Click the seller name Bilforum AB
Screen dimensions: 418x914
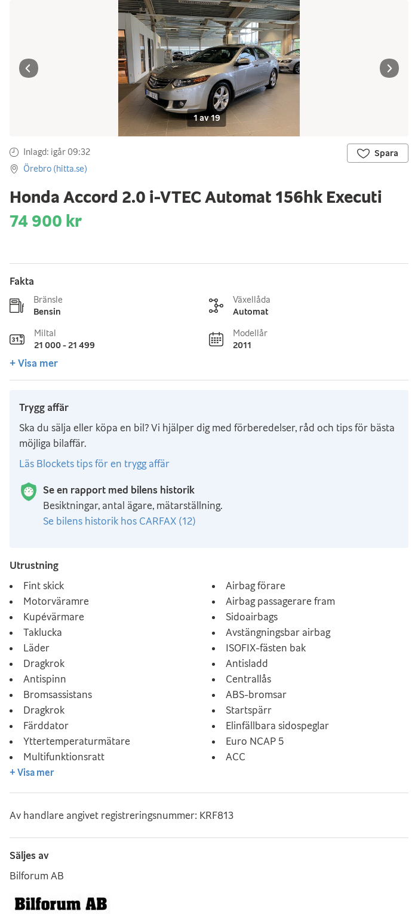tap(36, 876)
